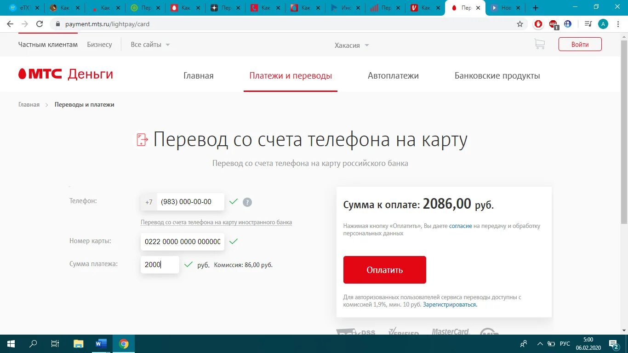Viewport: 628px width, 353px height.
Task: Click the payment amount field
Action: 160,264
